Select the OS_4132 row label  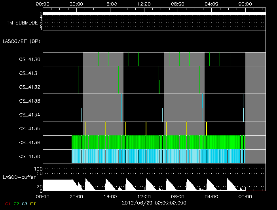30,87
